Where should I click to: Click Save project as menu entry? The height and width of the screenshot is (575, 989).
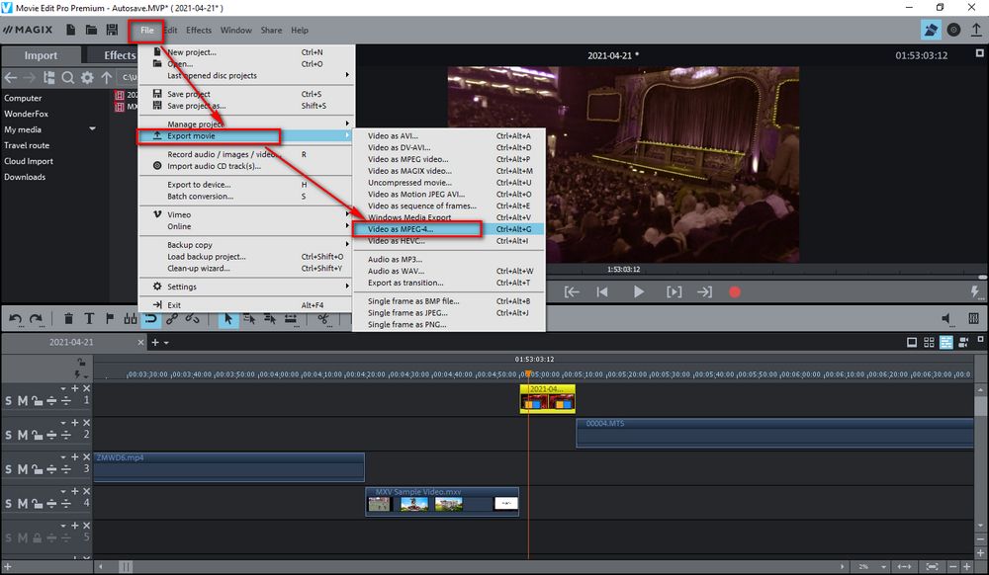point(244,106)
